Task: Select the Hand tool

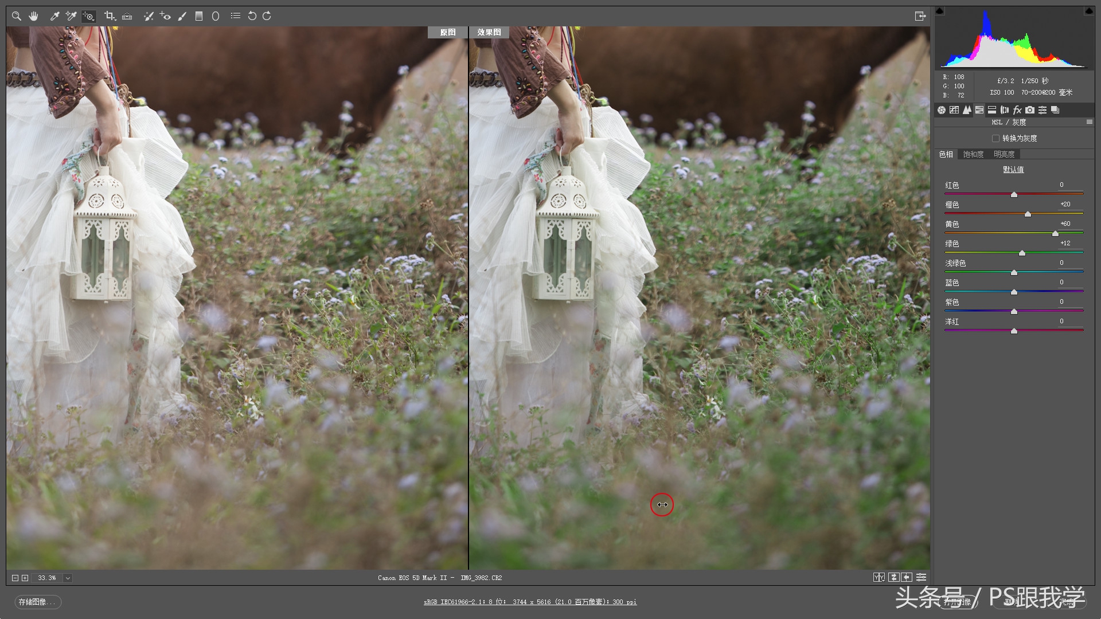Action: 33,16
